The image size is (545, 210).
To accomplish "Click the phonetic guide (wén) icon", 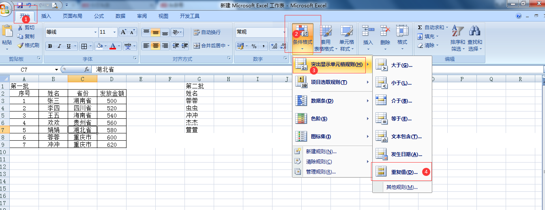I will [128, 46].
